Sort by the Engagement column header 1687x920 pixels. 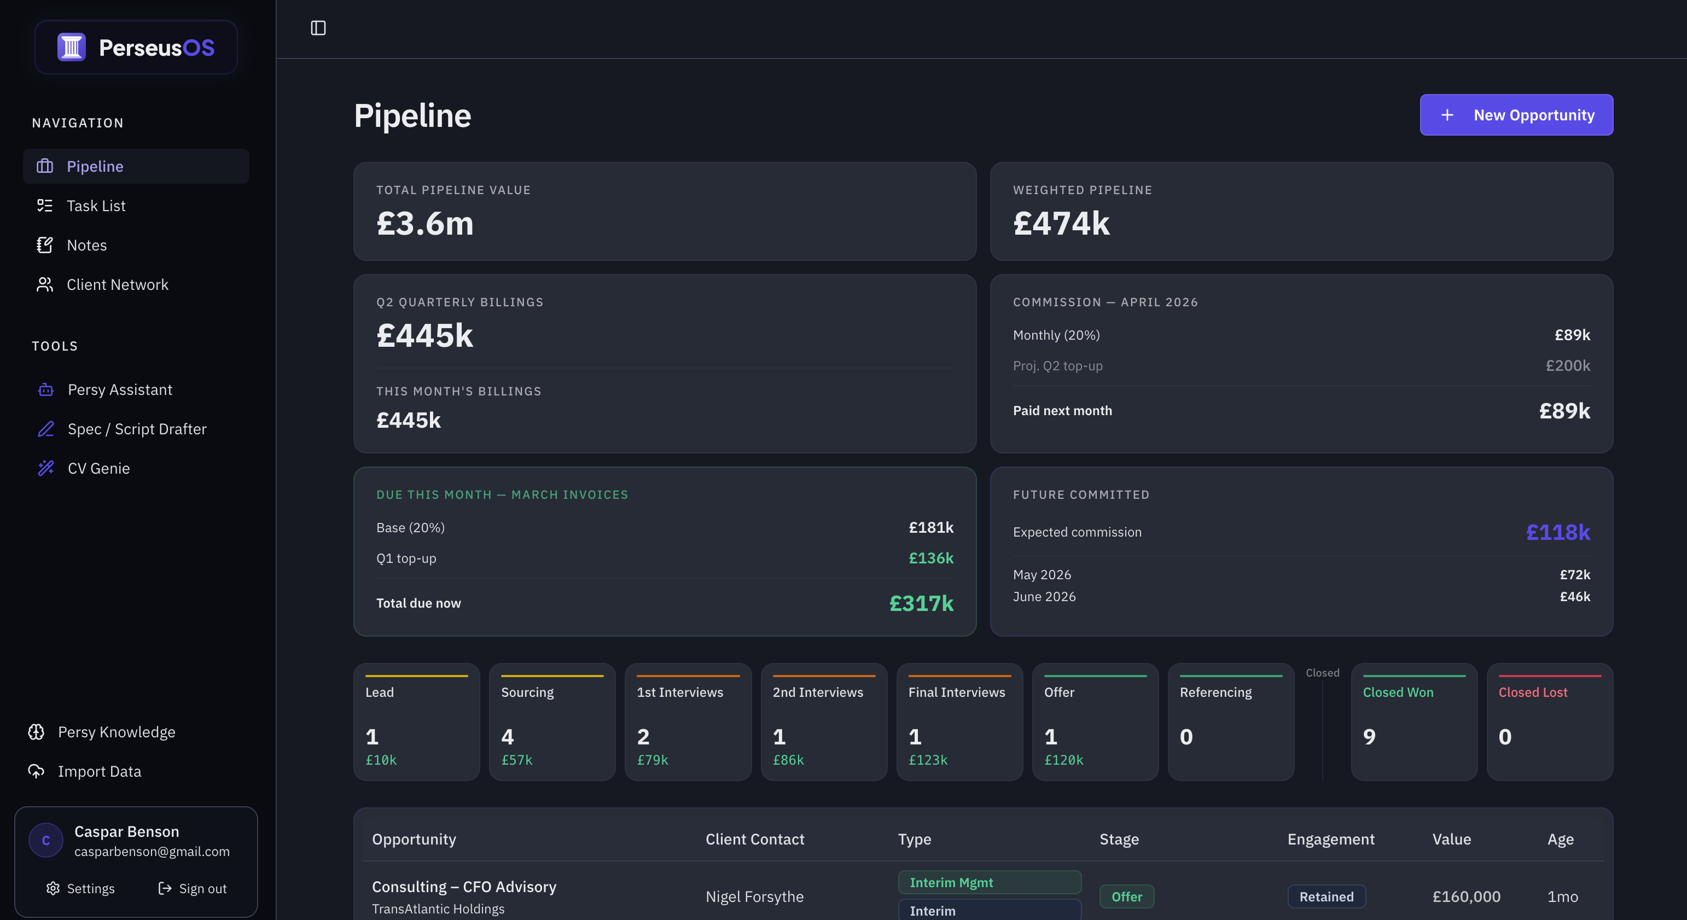coord(1331,839)
